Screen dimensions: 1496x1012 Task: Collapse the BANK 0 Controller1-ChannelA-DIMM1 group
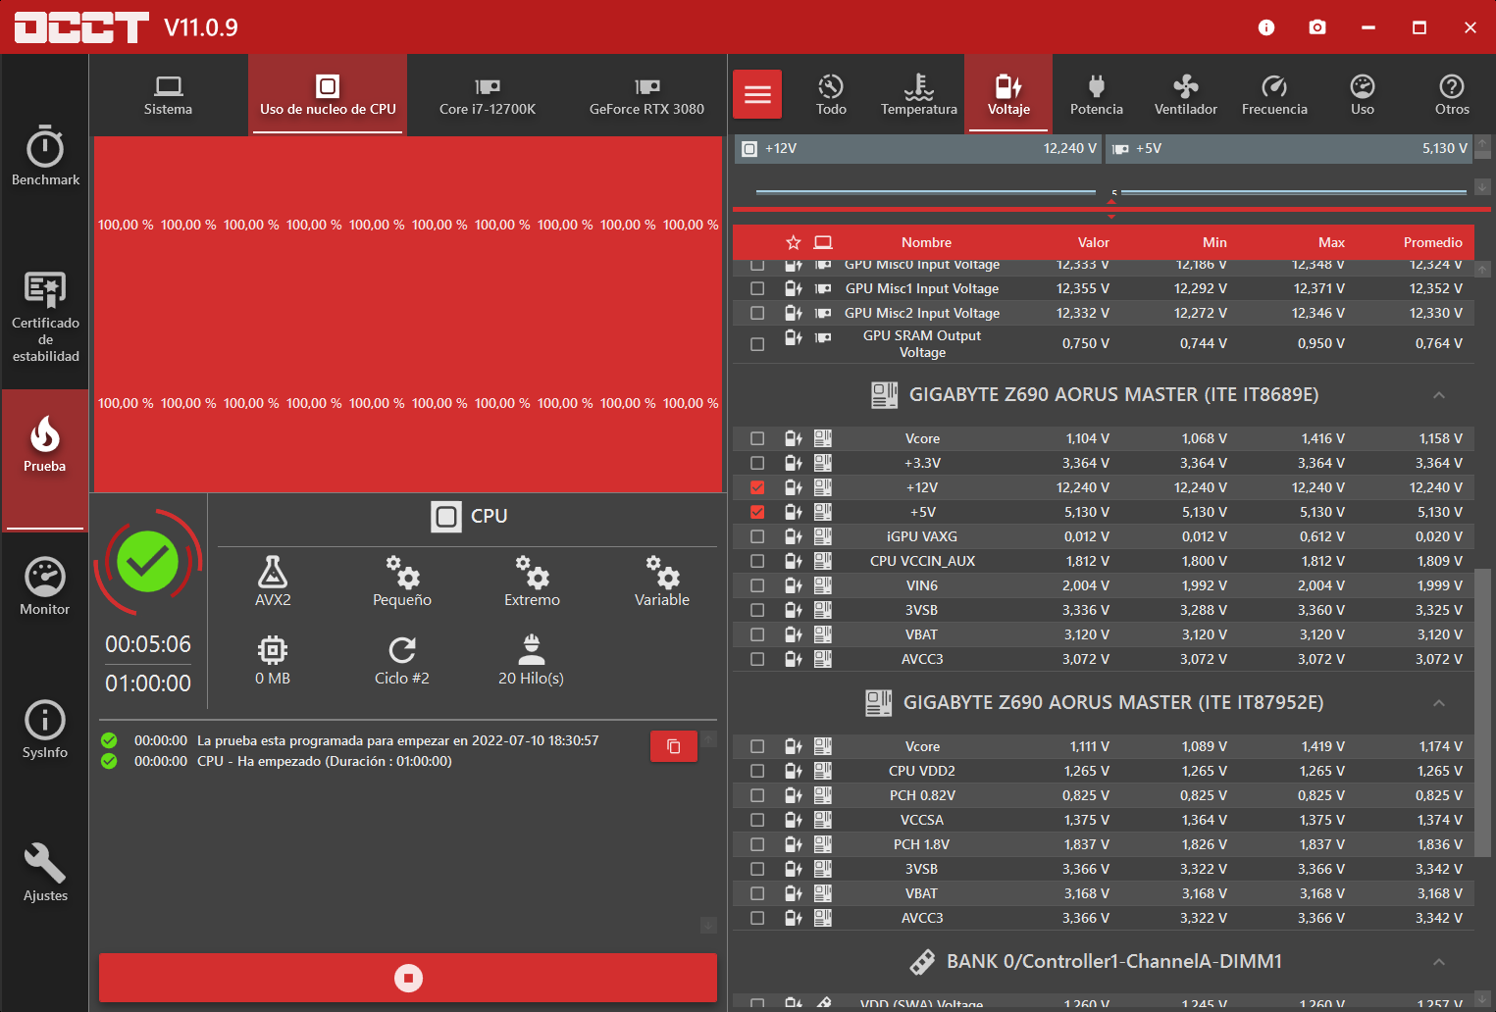click(1439, 962)
